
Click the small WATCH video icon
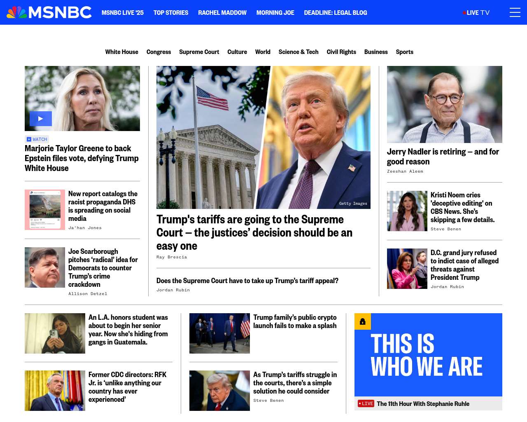(29, 139)
